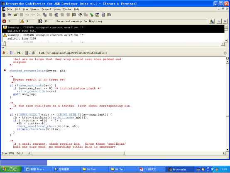Open the lock/version control popup
Image resolution: width=230 pixels, height=173 pixels.
tap(34, 53)
